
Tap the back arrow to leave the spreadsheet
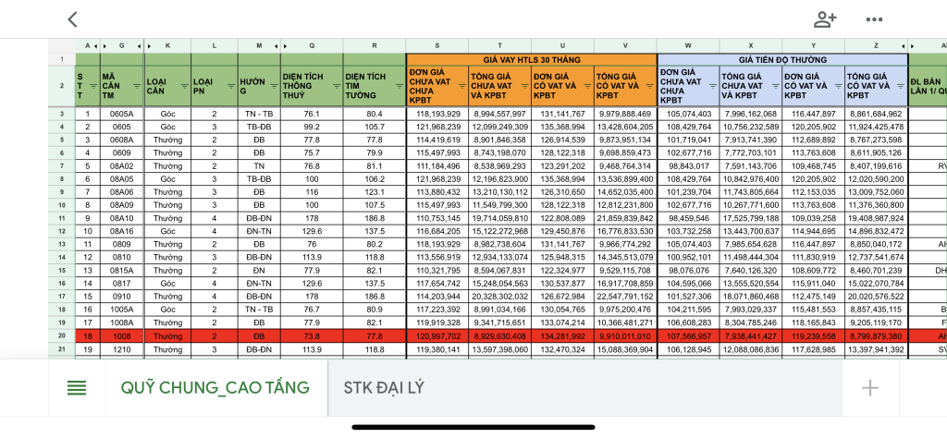click(x=72, y=19)
